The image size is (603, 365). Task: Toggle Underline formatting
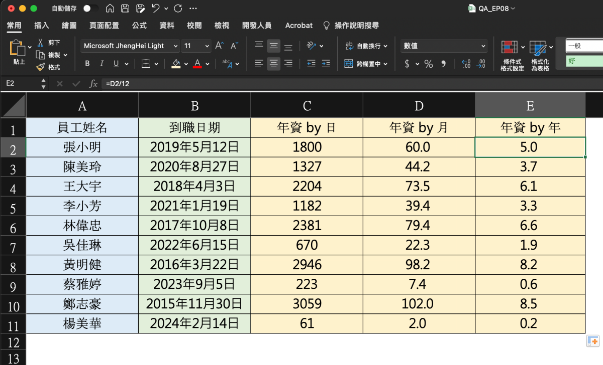tap(116, 64)
